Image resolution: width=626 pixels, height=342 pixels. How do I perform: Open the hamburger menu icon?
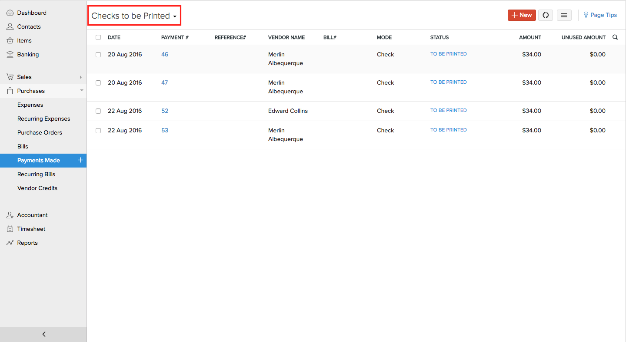tap(564, 15)
